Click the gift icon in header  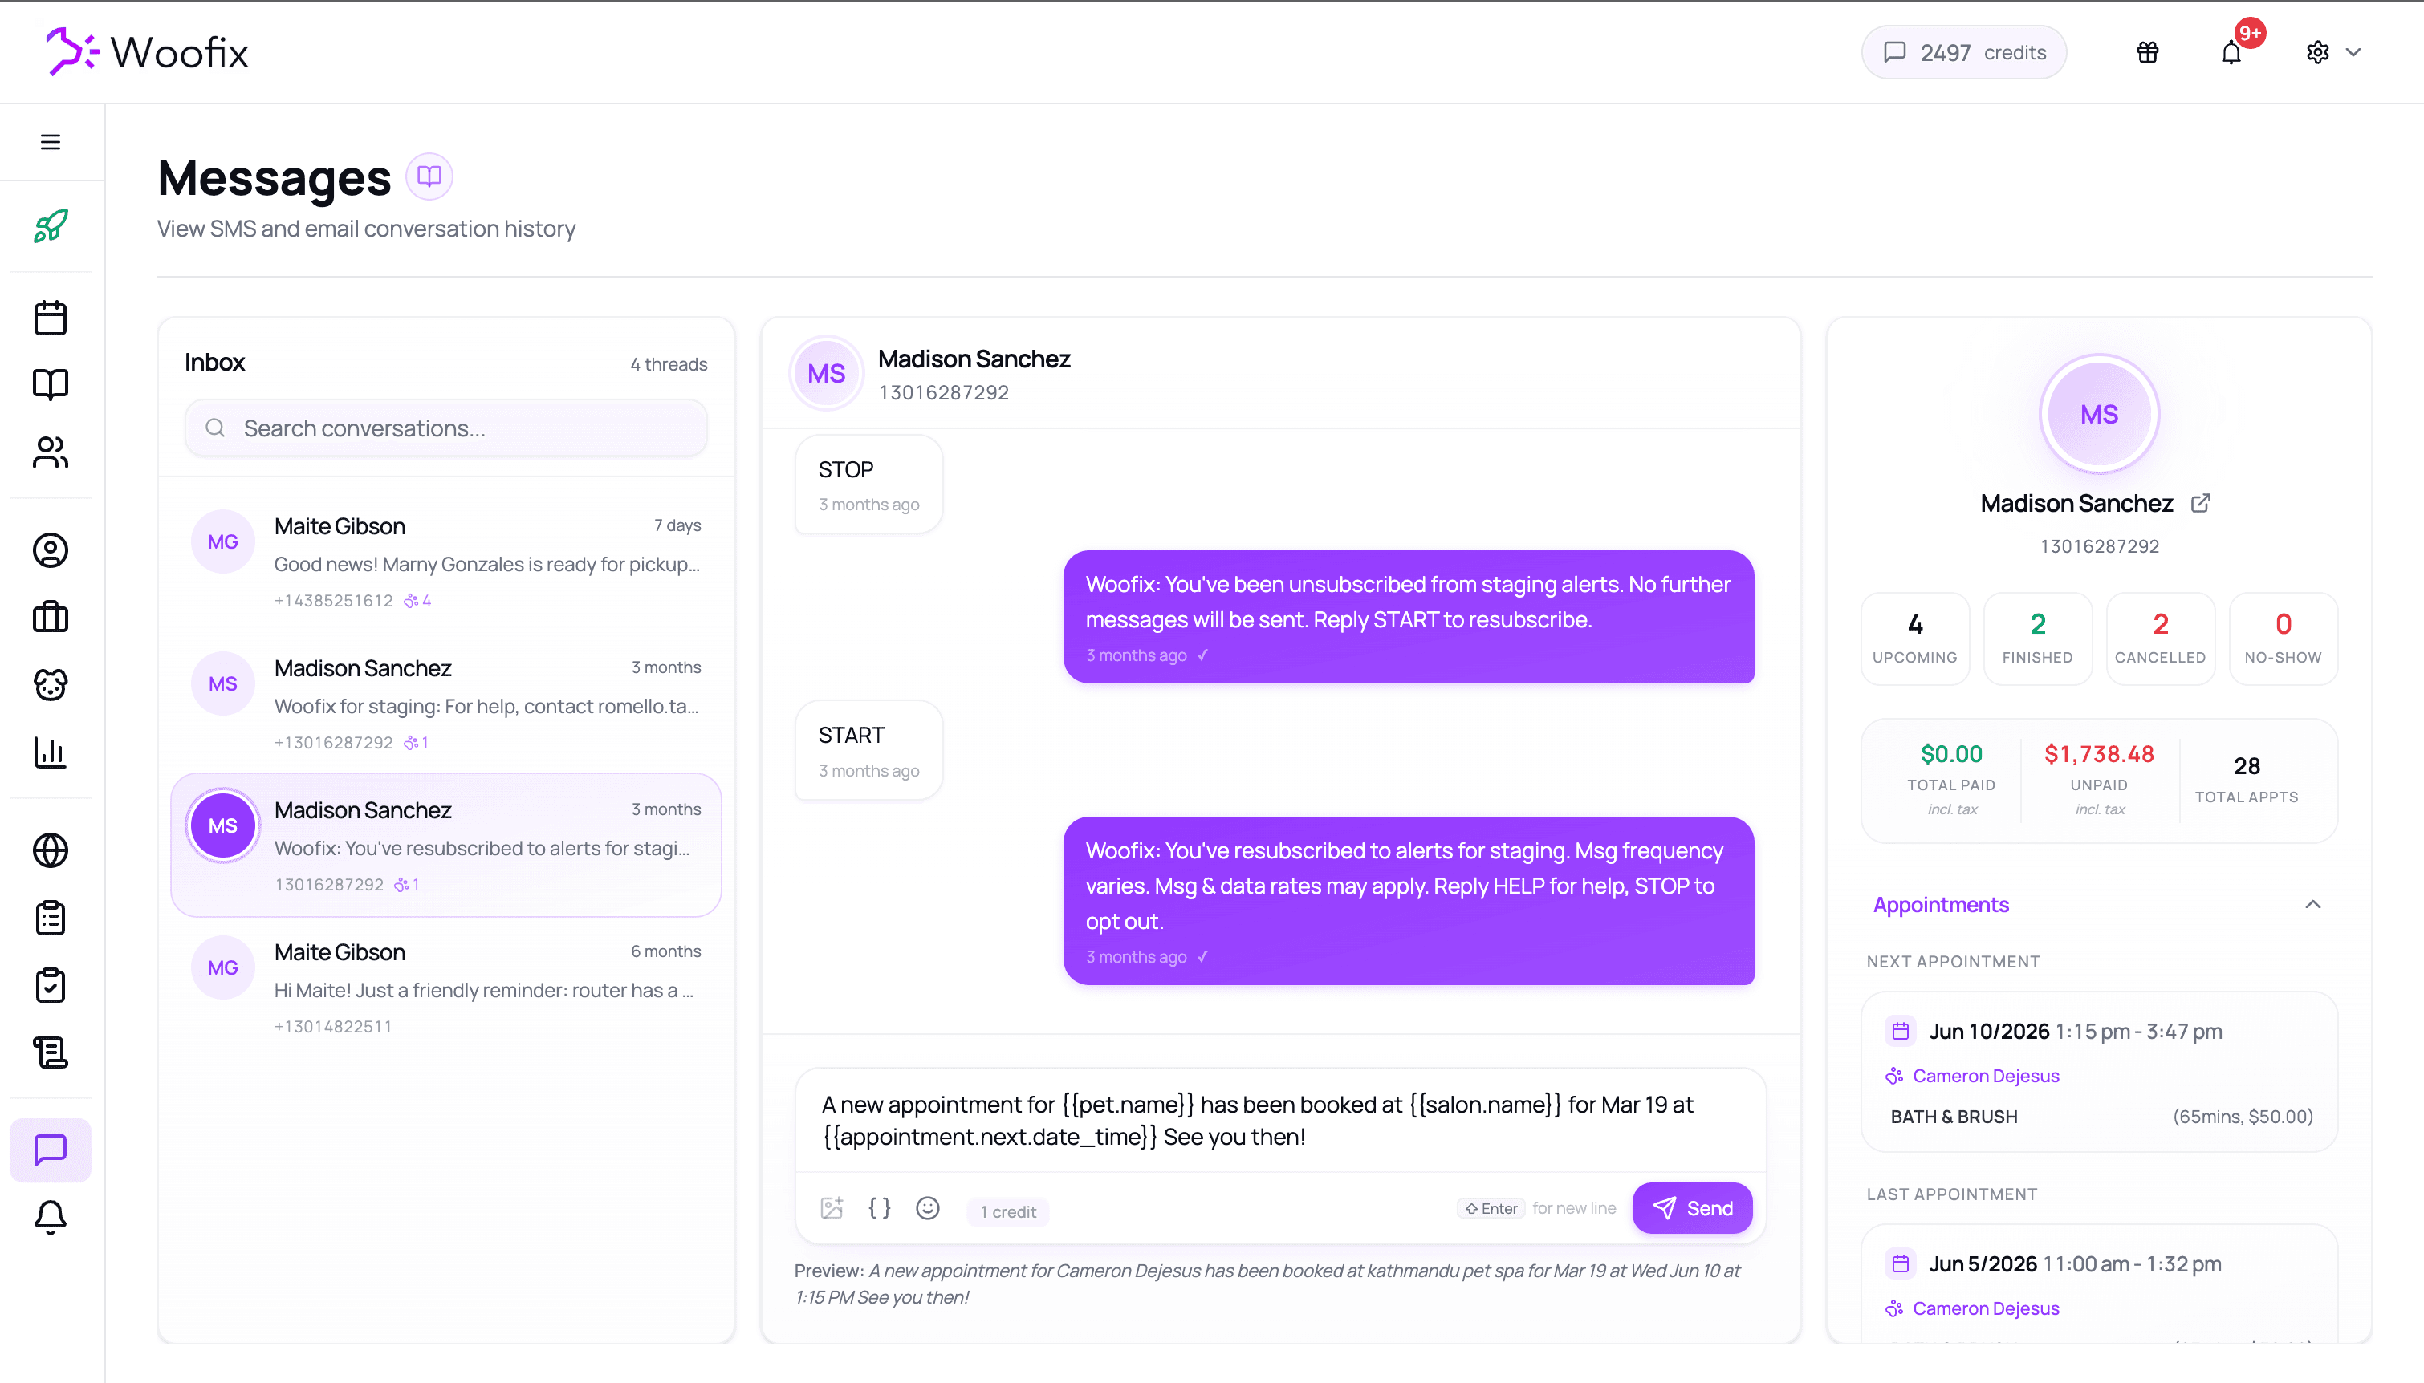tap(2147, 52)
